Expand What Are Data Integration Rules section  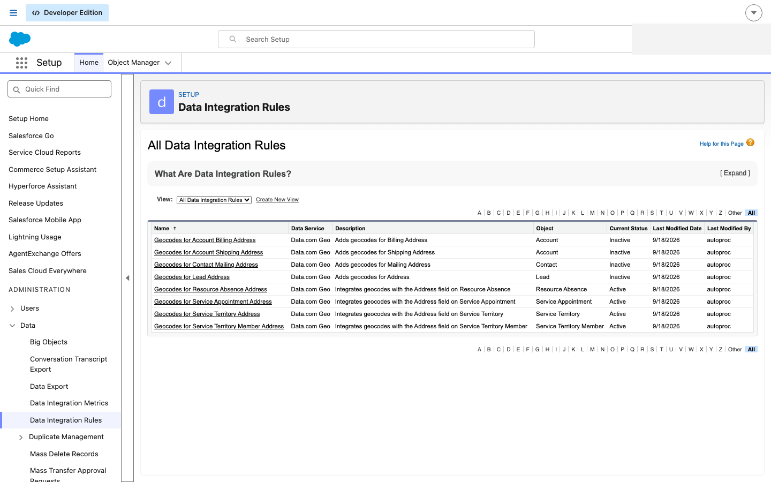point(735,173)
